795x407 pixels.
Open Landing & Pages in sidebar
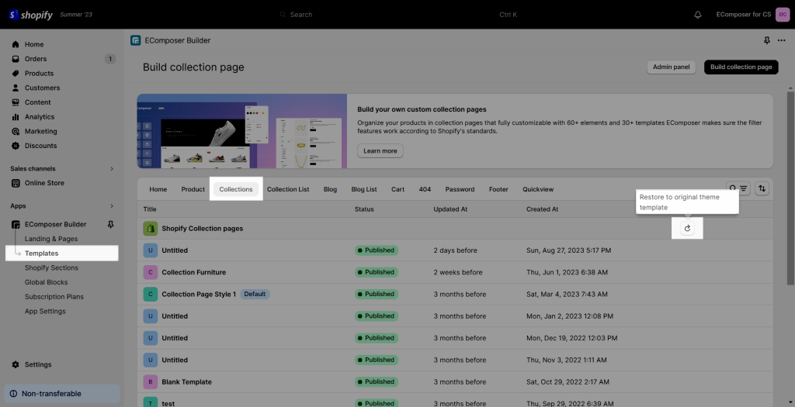pos(51,239)
